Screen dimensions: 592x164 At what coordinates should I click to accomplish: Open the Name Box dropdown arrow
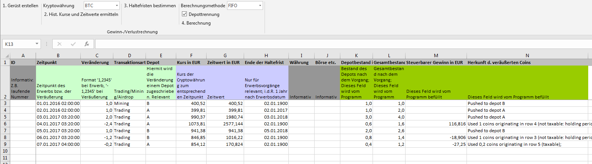[37, 44]
